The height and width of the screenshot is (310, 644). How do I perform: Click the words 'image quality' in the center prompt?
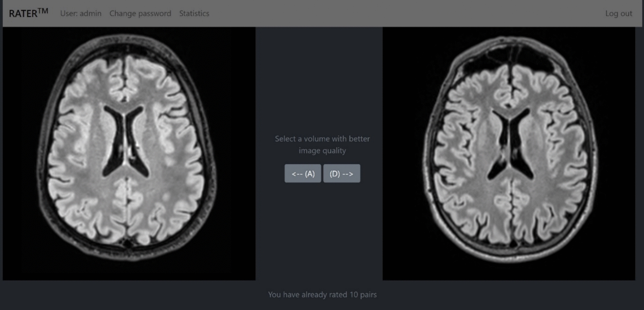pos(322,151)
